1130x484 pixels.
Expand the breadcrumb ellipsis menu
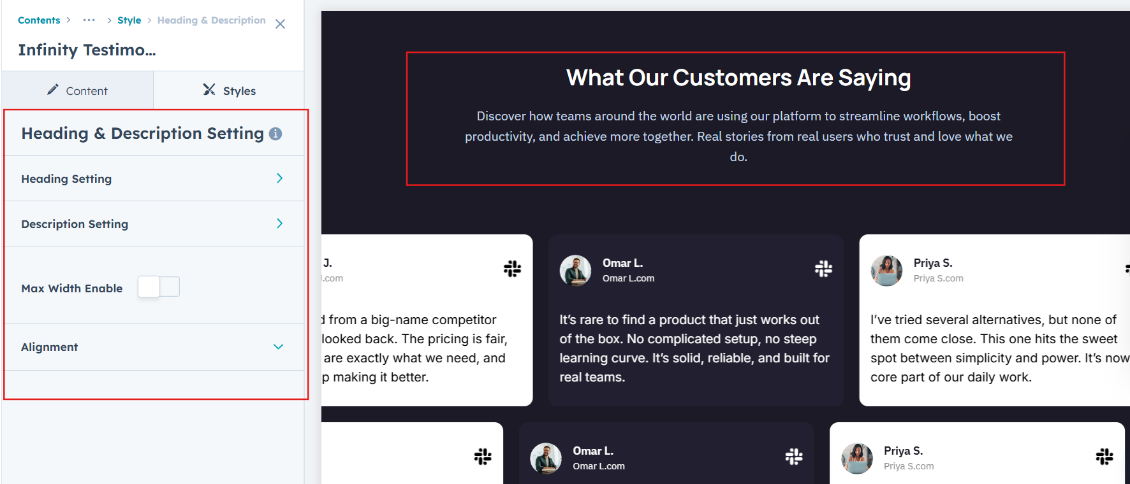click(x=89, y=20)
